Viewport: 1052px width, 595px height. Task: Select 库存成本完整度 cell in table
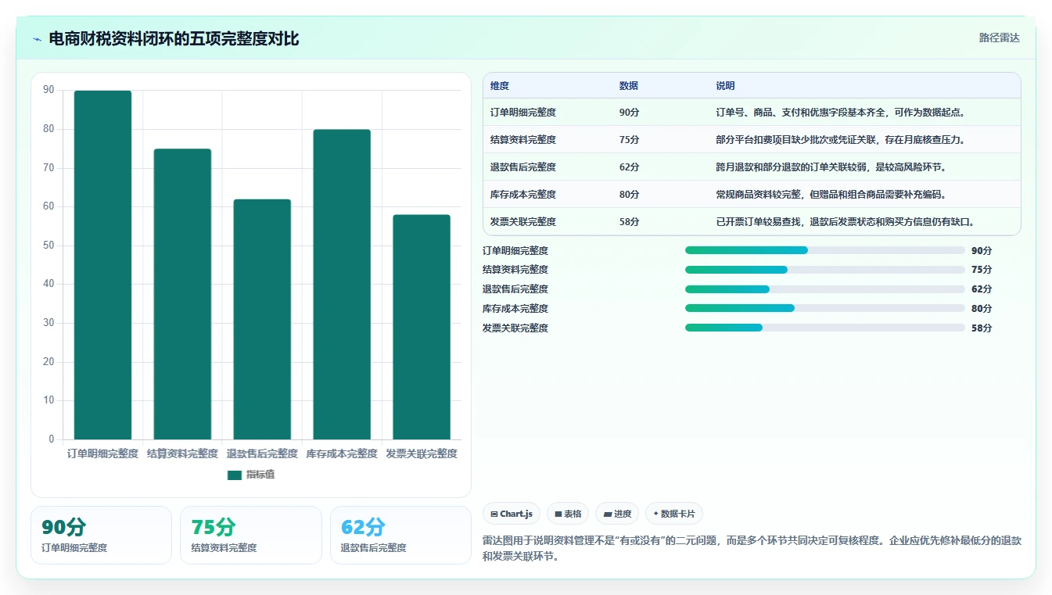point(523,195)
